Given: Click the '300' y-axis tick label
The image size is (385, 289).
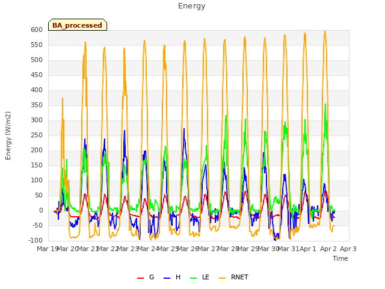Looking at the screenshot, I should point(37,120).
